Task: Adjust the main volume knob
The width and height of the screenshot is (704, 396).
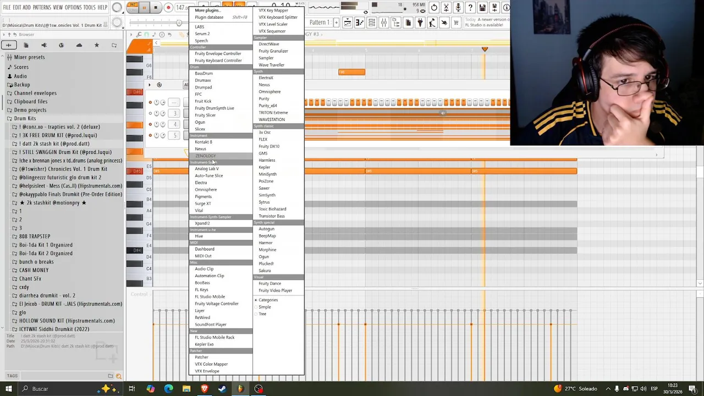Action: click(x=117, y=8)
